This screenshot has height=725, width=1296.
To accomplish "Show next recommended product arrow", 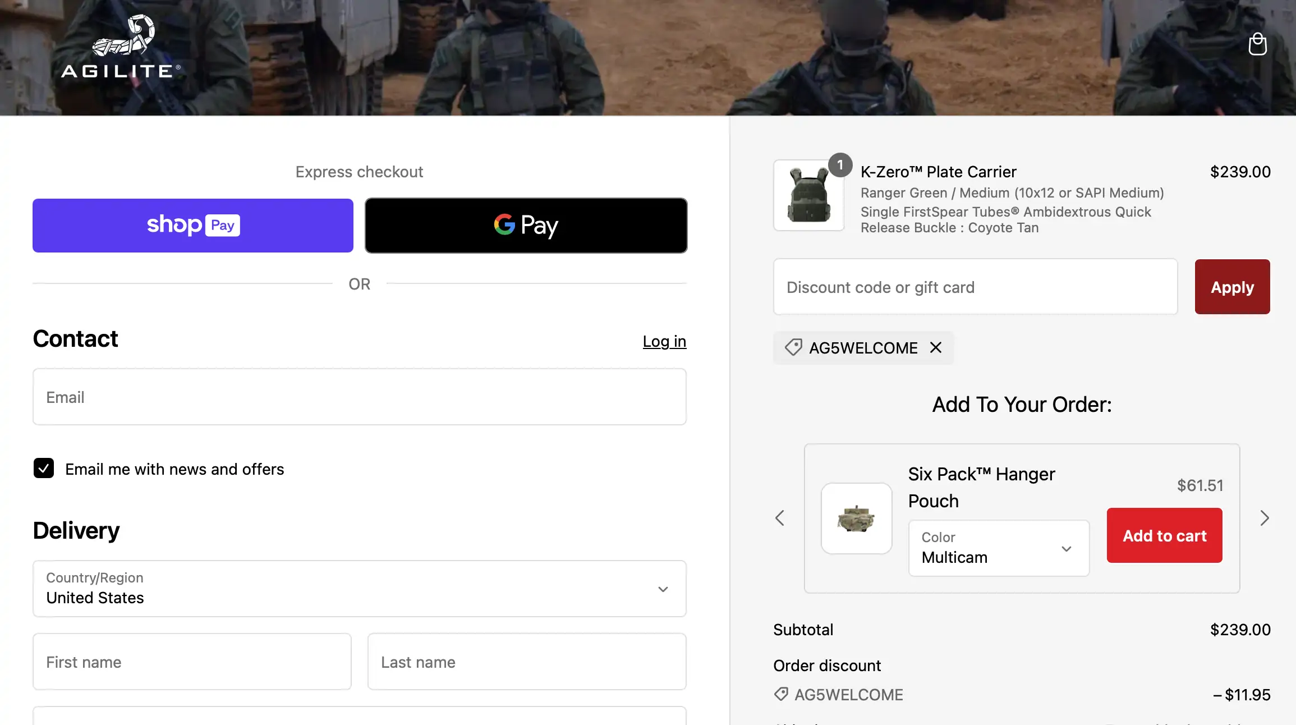I will pos(1264,518).
